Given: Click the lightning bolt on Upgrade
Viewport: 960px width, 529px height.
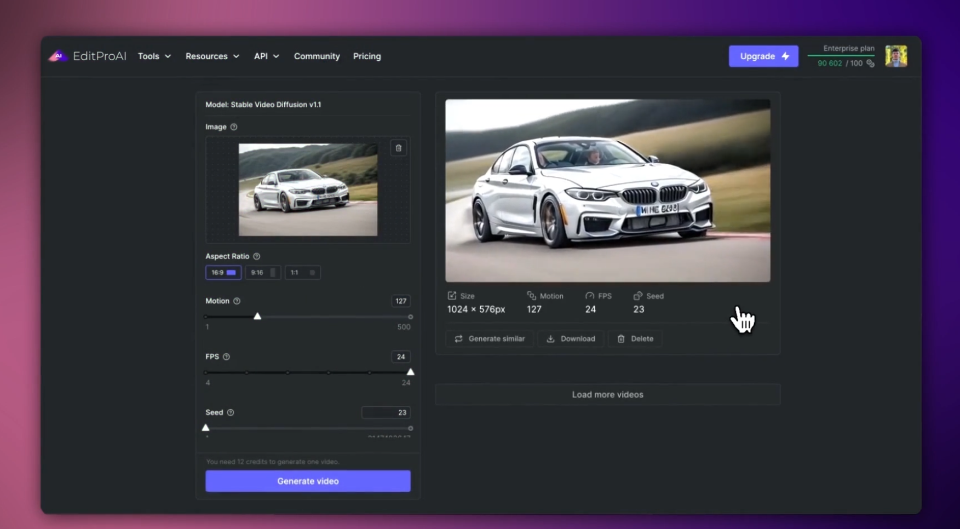Looking at the screenshot, I should [785, 56].
